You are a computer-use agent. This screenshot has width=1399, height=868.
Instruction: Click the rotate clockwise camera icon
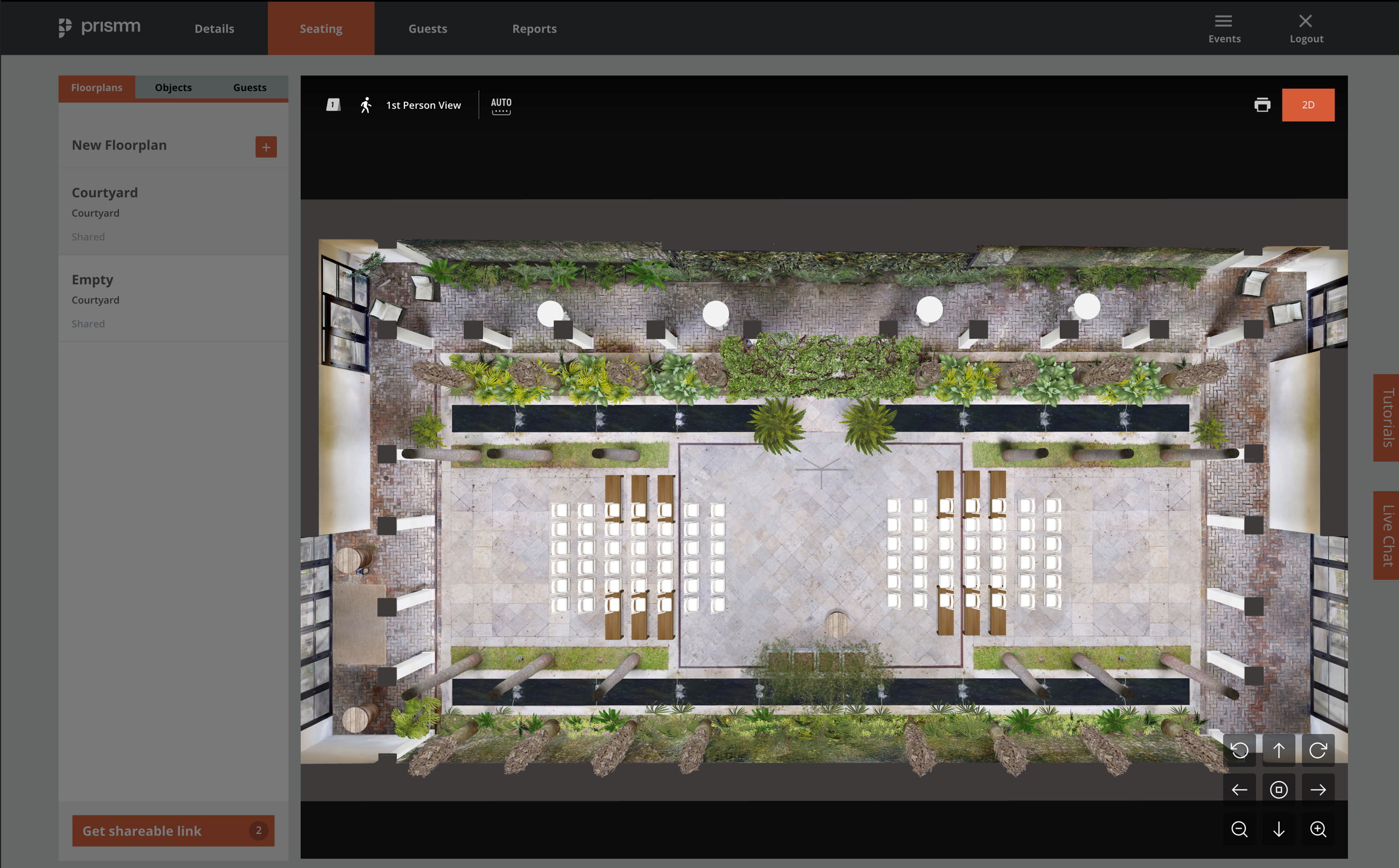coord(1317,750)
